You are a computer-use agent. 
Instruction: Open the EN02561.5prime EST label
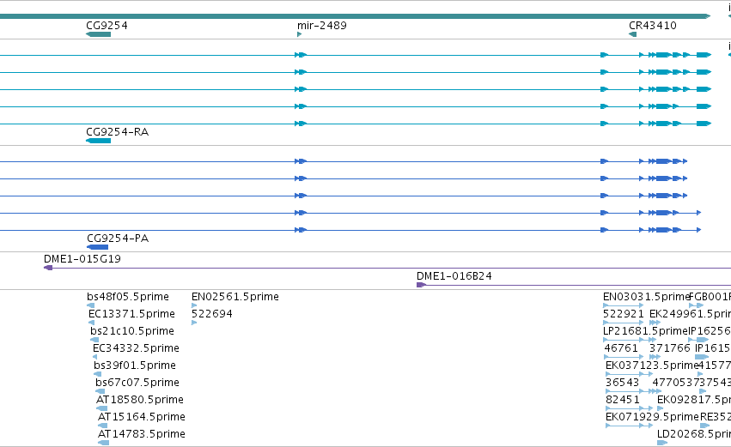click(x=235, y=297)
